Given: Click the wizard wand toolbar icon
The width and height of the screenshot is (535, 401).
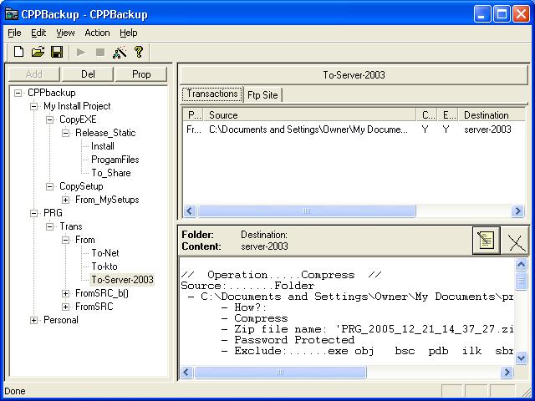Looking at the screenshot, I should [120, 52].
